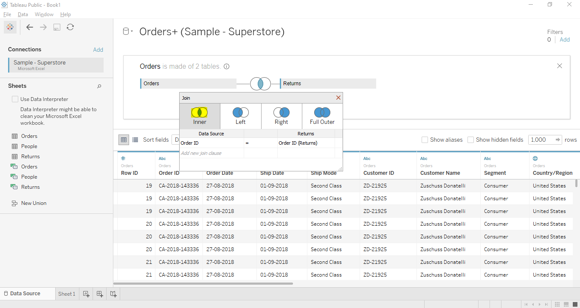Select People named range with green icon
The width and height of the screenshot is (580, 308).
click(x=29, y=177)
